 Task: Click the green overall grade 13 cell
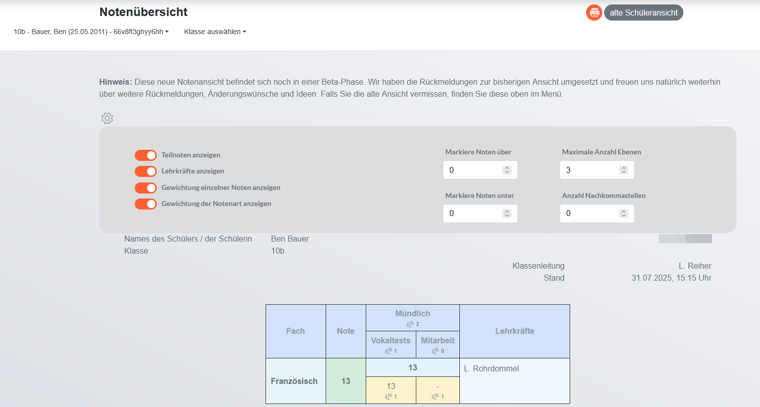[346, 381]
